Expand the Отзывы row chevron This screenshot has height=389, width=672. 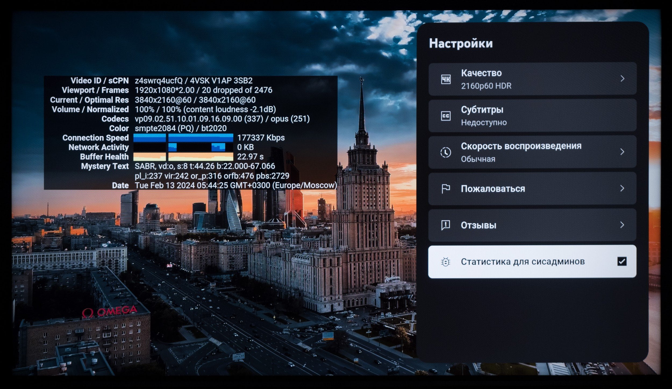click(622, 225)
